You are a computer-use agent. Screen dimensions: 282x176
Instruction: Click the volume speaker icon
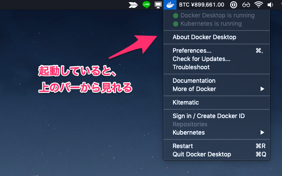tap(270, 5)
